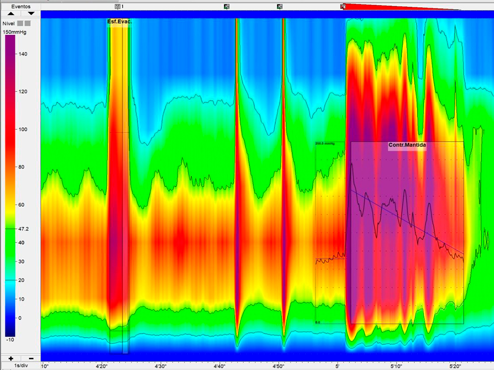Viewport: 494px width, 370px height.
Task: Click the purple region of the color scale
Action: tap(10, 53)
